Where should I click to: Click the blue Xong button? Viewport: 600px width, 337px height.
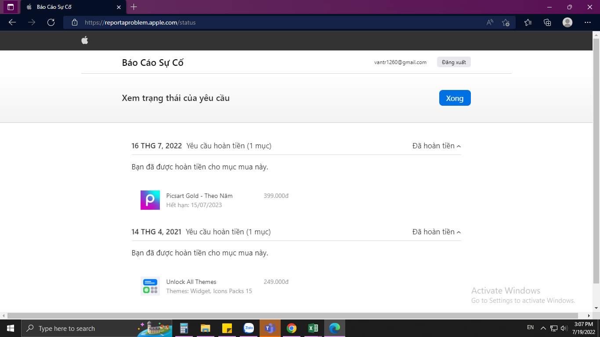[x=455, y=98]
